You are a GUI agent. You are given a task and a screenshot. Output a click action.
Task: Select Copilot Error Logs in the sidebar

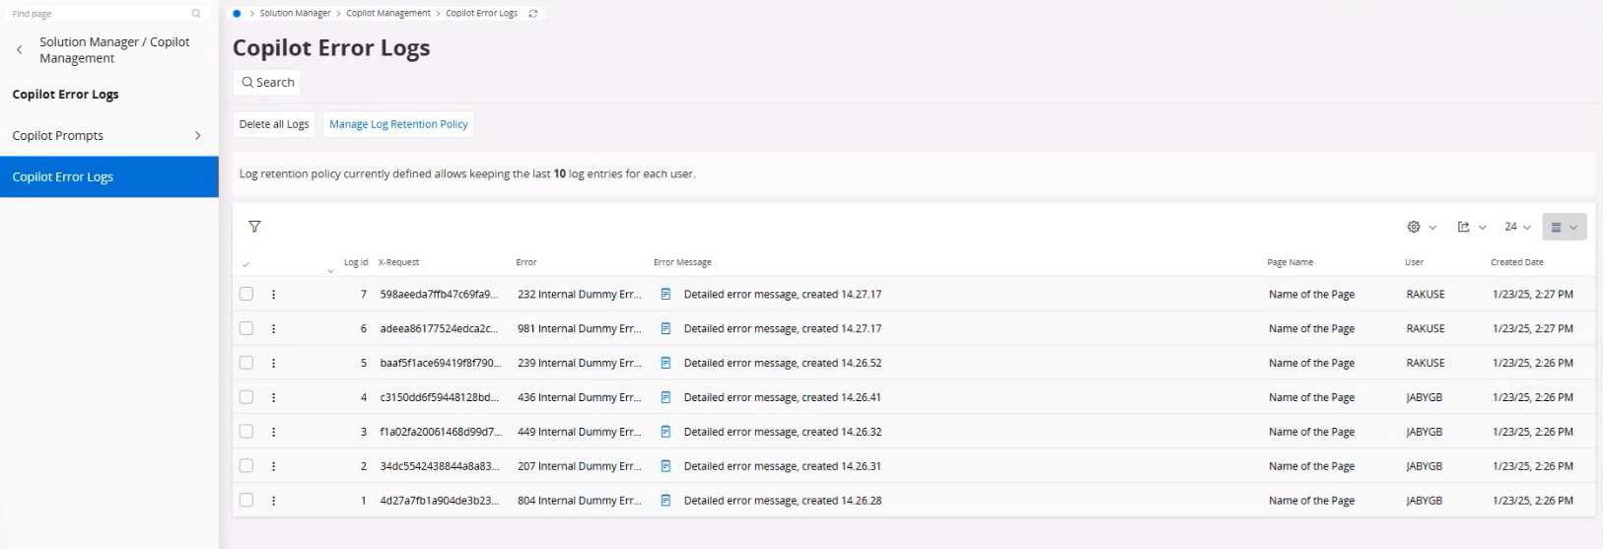108,177
